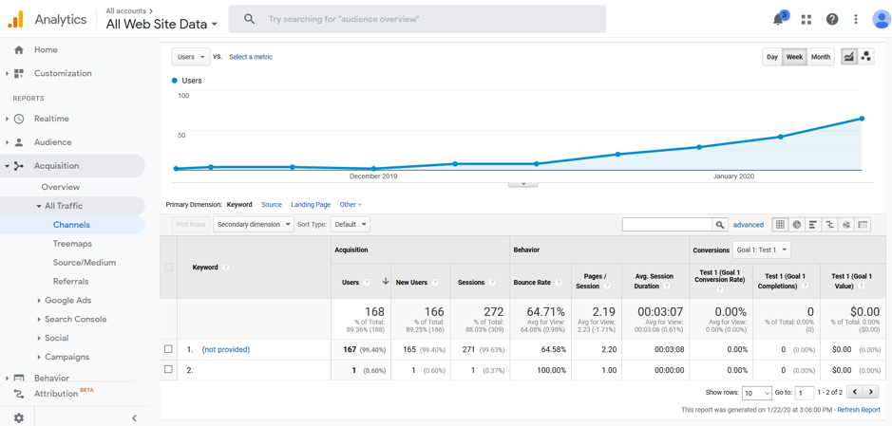Screen dimensions: 892x426
Task: Collapse the sidebar with chevron icon
Action: coord(134,418)
